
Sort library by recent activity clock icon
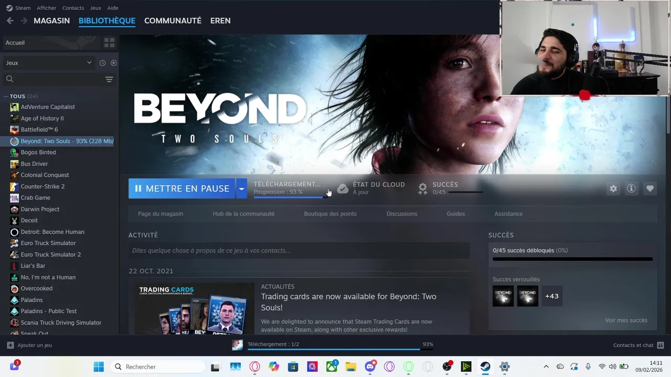point(102,63)
